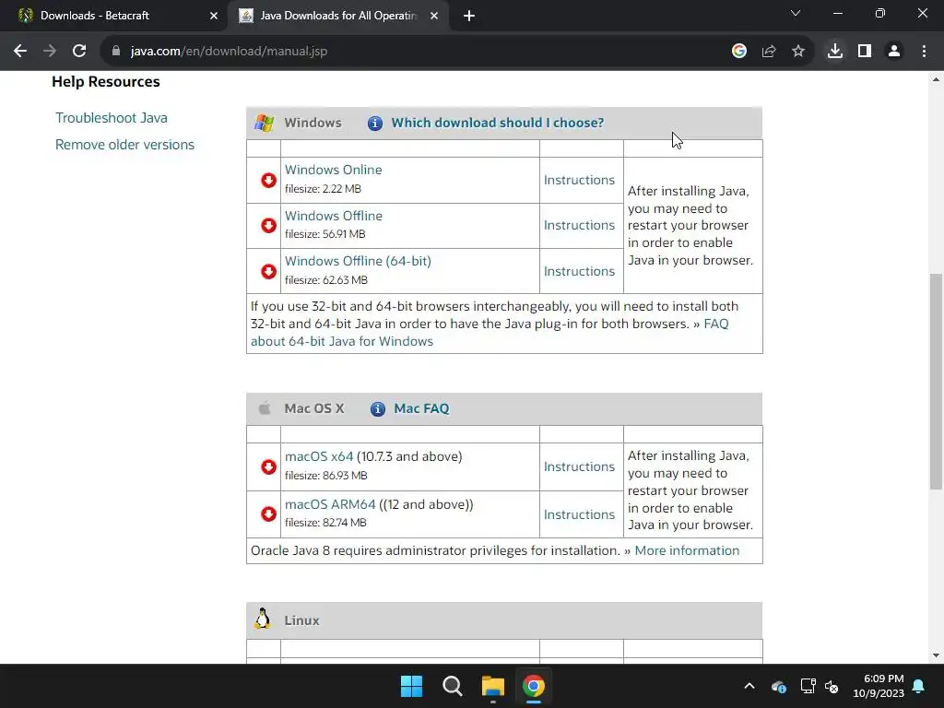
Task: Click the Help Resources heading
Action: [106, 82]
